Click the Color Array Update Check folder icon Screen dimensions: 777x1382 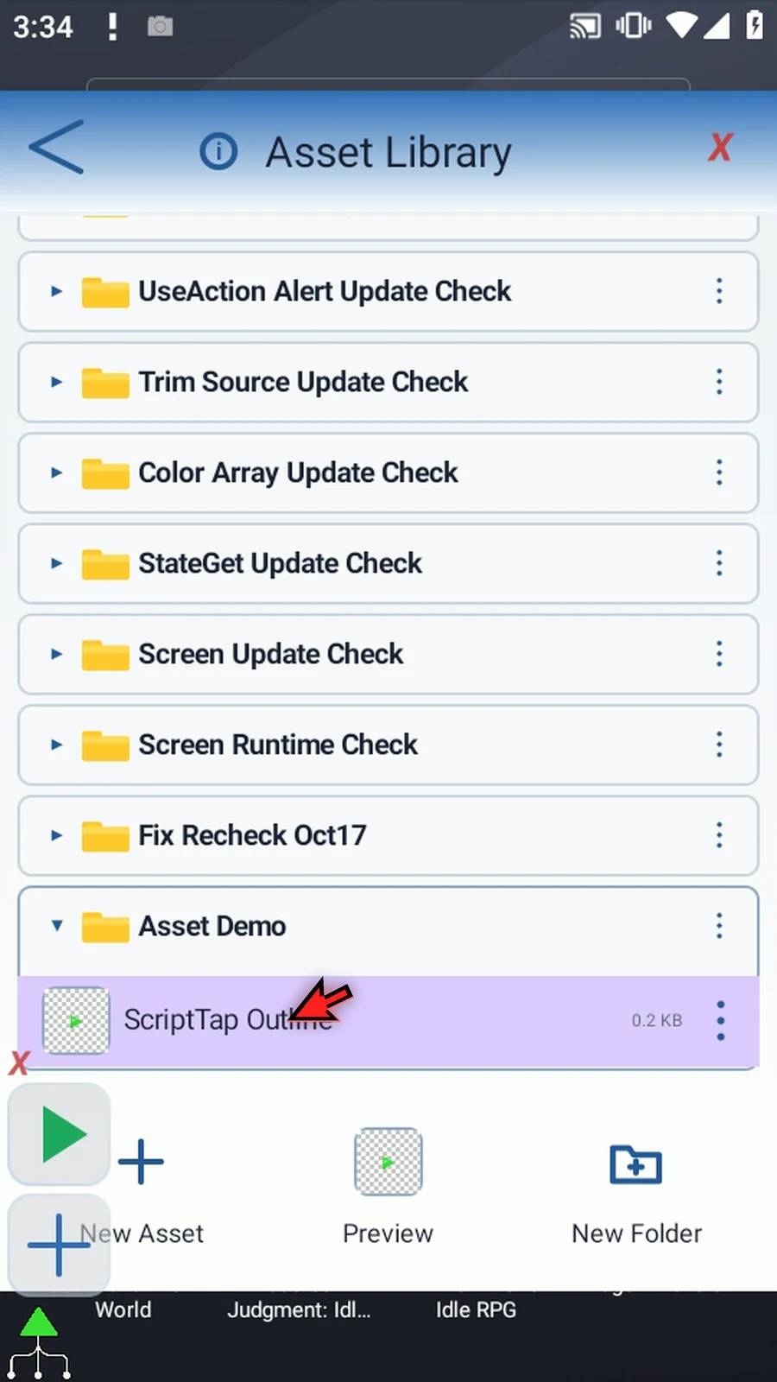click(105, 473)
